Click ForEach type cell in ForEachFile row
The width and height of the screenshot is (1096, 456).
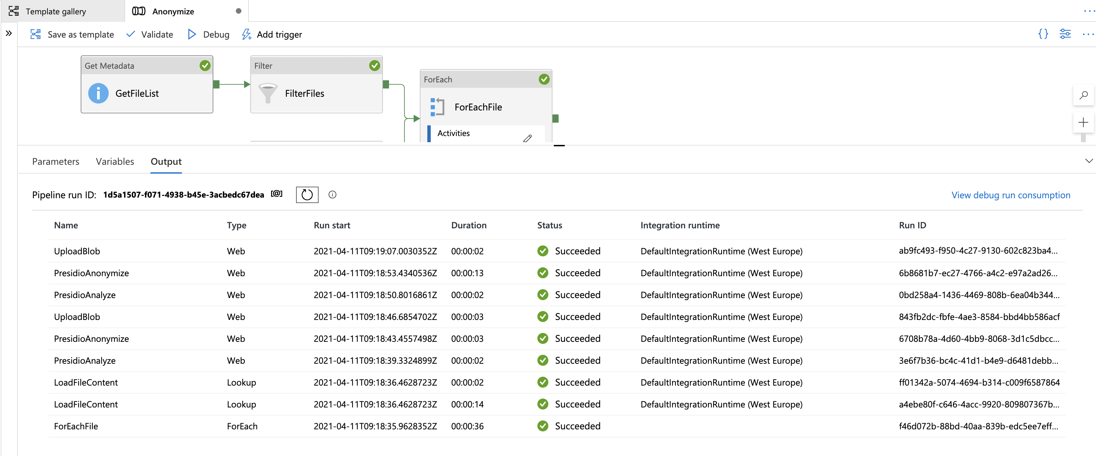pos(242,426)
